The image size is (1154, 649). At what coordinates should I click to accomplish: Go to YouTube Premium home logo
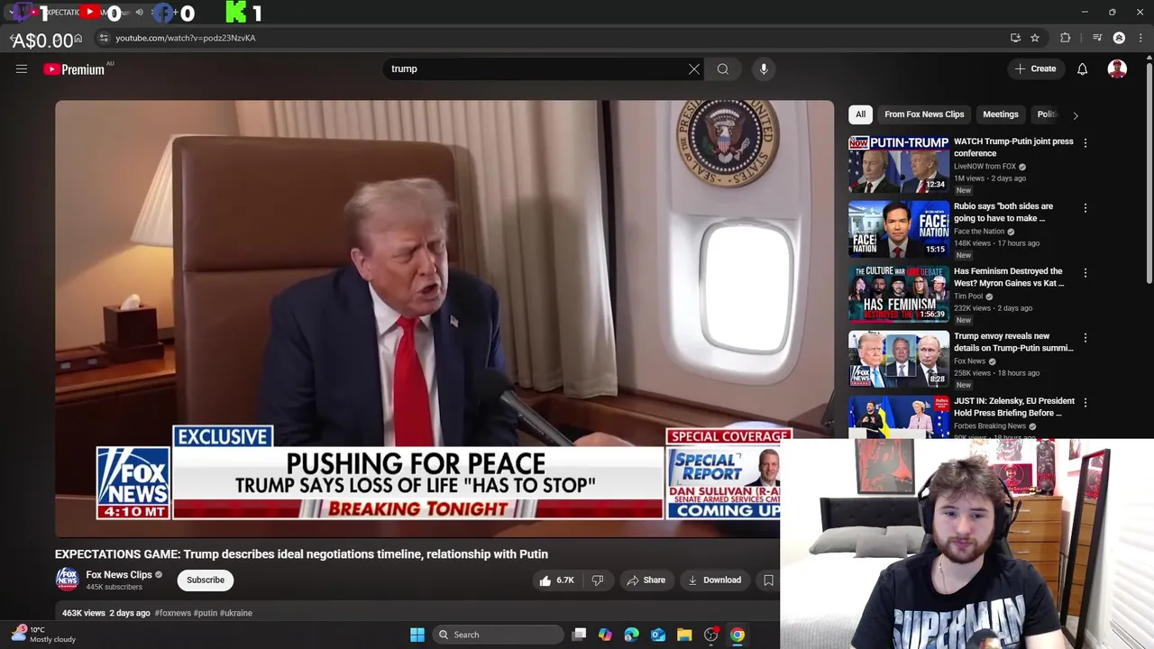76,69
